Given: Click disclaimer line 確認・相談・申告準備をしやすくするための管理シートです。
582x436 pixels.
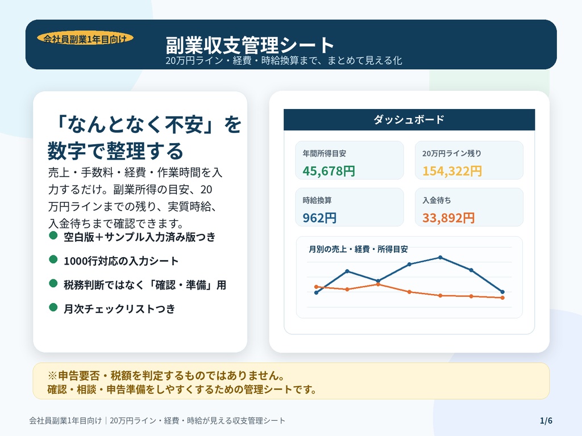Looking at the screenshot, I should coord(182,389).
